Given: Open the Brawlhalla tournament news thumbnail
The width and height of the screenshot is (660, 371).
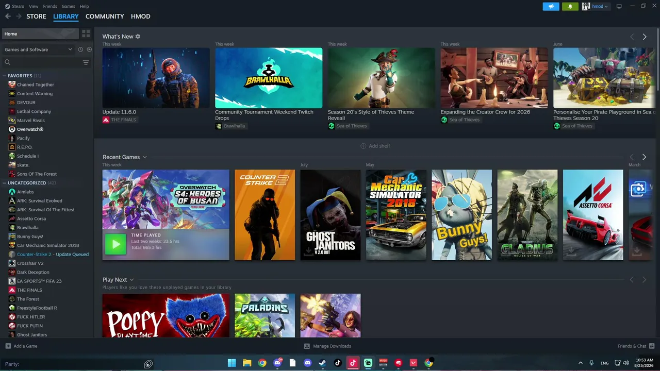Looking at the screenshot, I should point(269,78).
